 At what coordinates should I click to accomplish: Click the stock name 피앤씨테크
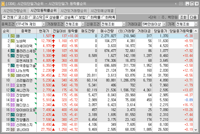point(24,61)
